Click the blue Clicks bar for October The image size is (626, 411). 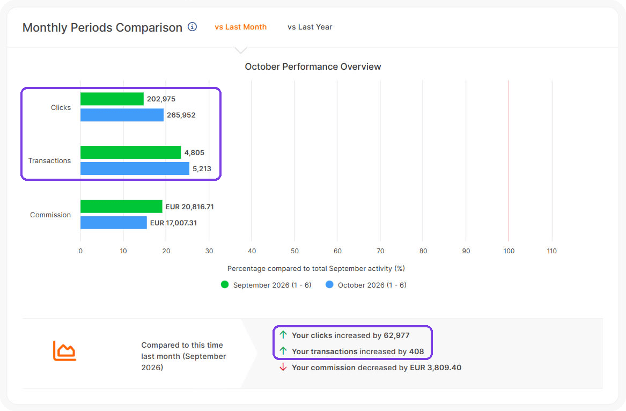[x=122, y=115]
